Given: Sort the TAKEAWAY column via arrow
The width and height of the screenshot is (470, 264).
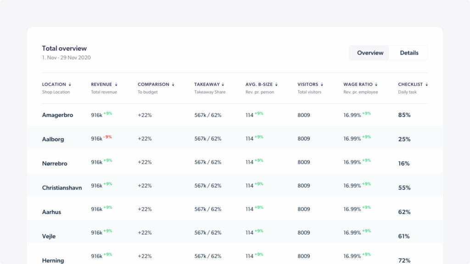Looking at the screenshot, I should pyautogui.click(x=223, y=85).
